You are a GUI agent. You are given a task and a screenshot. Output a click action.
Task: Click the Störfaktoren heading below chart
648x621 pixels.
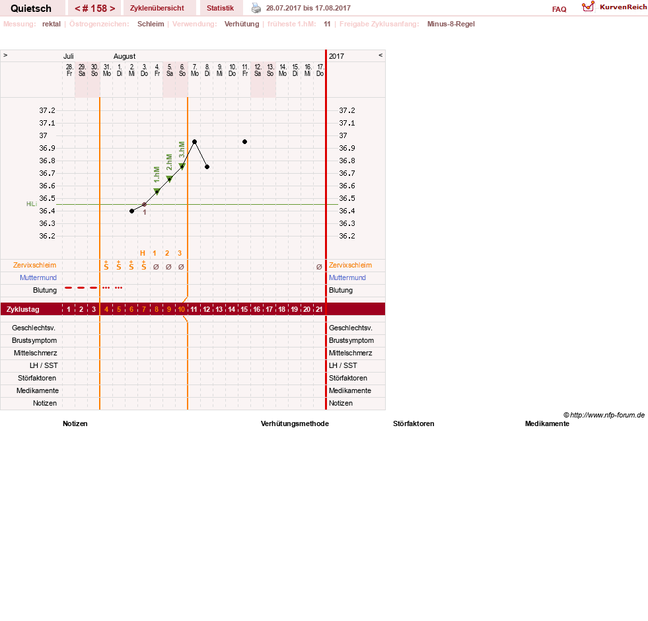point(414,423)
